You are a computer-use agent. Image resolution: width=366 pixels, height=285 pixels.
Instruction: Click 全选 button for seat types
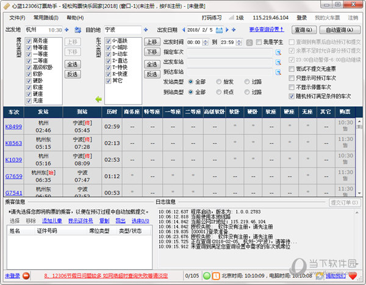tap(73, 64)
